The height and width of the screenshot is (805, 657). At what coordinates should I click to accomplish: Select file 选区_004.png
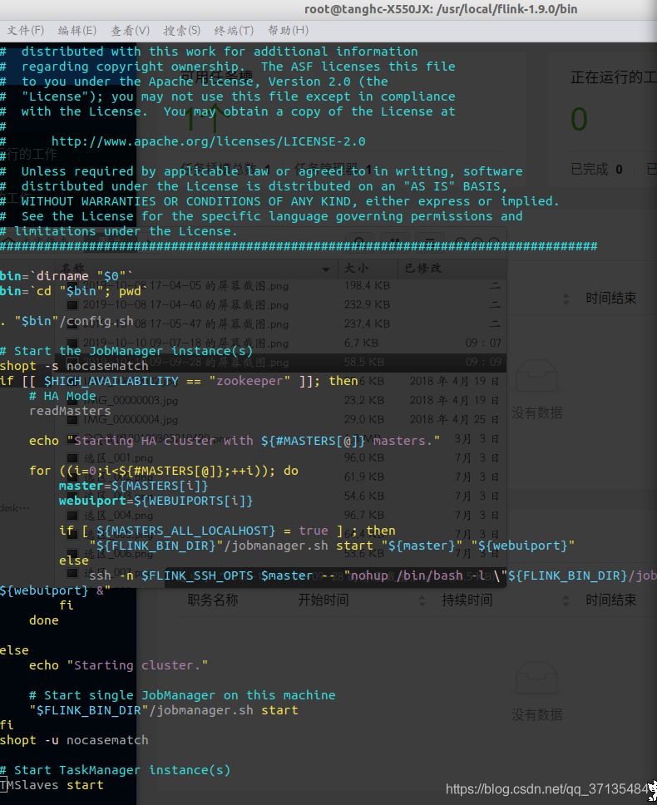[119, 516]
